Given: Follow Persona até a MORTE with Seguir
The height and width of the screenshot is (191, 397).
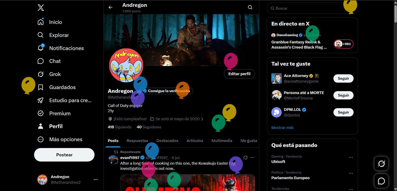Looking at the screenshot, I should (343, 95).
